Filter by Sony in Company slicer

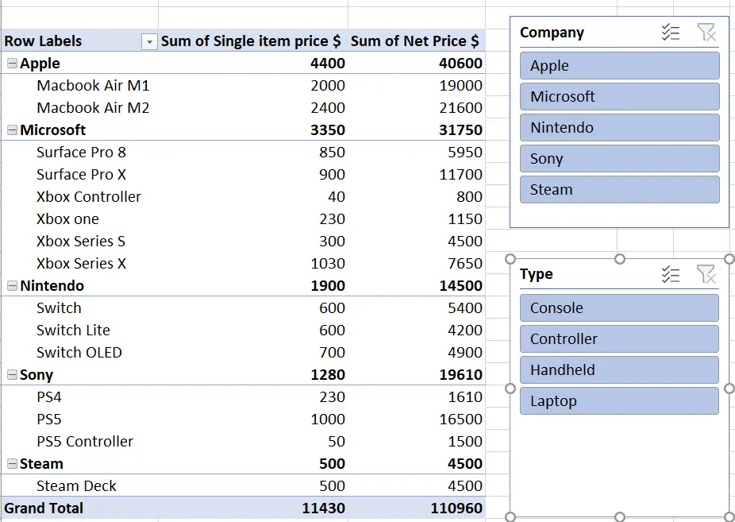point(620,159)
